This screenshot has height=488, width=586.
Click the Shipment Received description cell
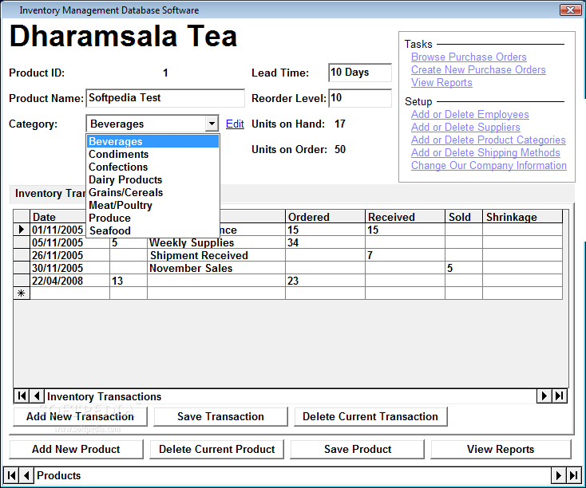click(x=216, y=255)
